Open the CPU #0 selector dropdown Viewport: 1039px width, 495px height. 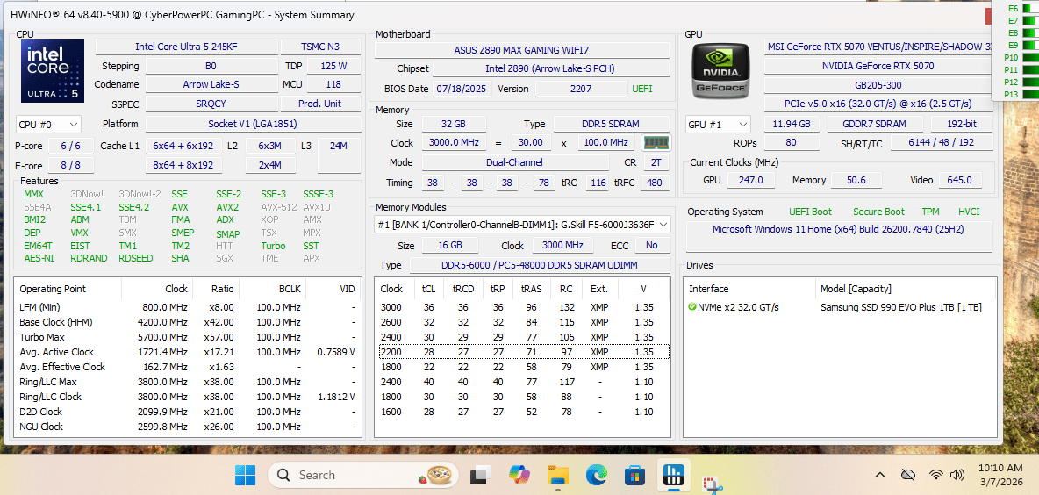click(x=48, y=124)
